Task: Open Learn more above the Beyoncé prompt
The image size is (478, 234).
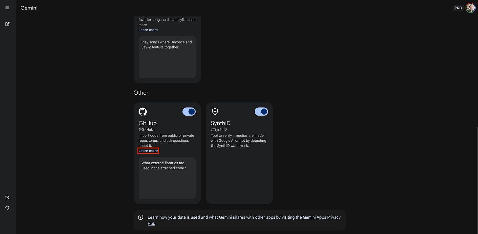Action: (148, 29)
